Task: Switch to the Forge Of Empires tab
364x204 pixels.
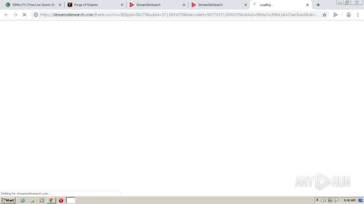Action: (96, 5)
